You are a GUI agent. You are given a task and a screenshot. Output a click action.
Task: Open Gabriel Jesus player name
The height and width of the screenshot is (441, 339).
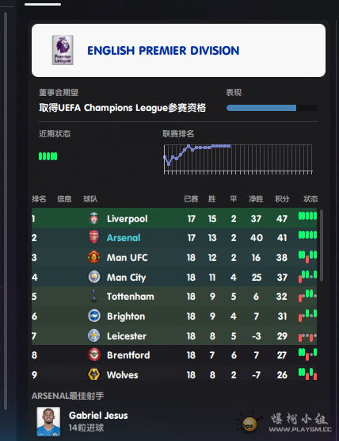pyautogui.click(x=98, y=416)
